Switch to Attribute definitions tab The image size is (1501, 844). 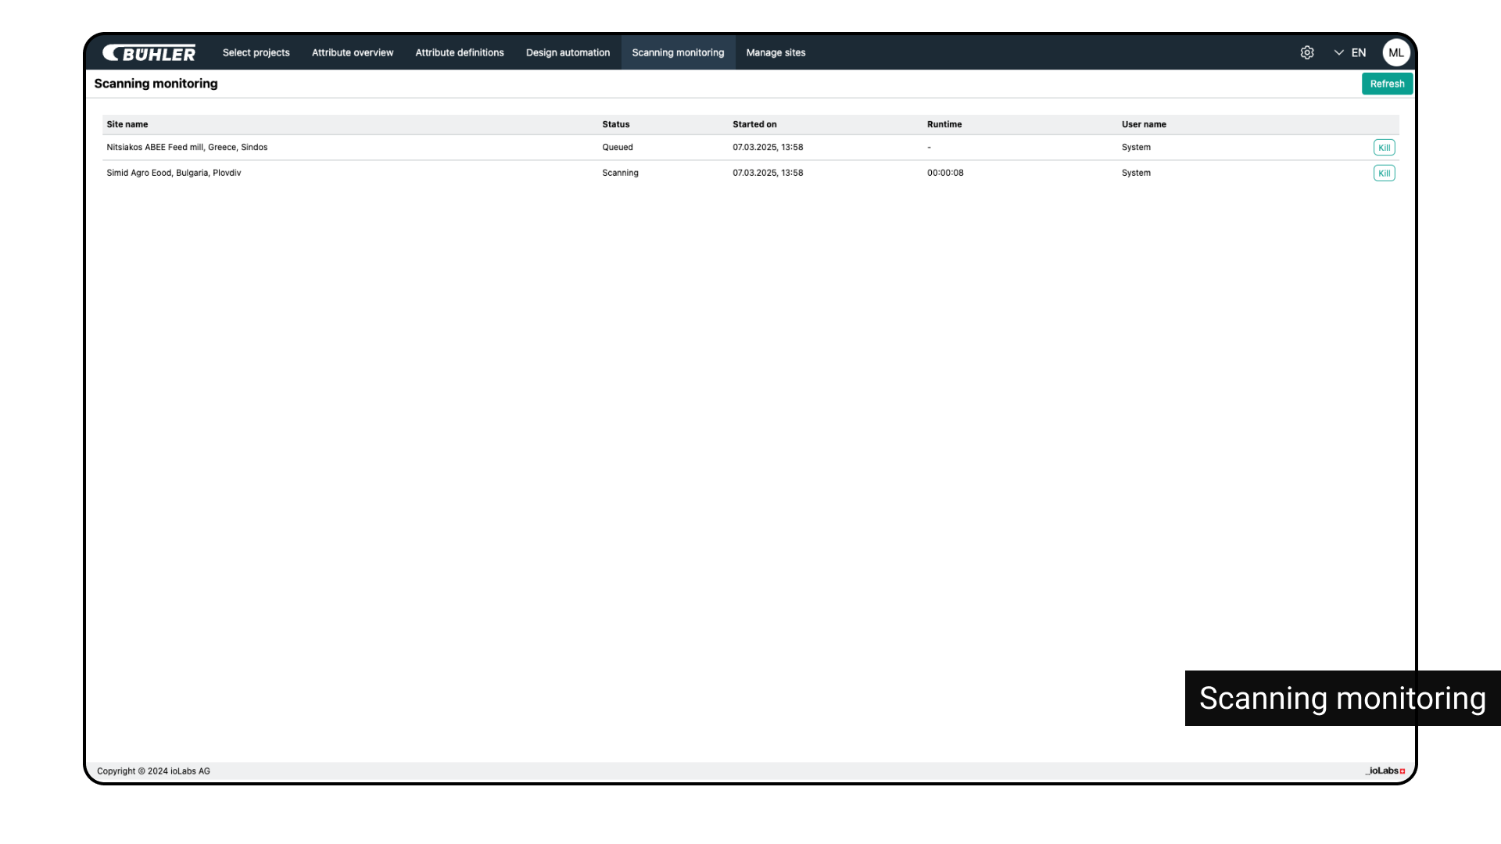click(460, 52)
